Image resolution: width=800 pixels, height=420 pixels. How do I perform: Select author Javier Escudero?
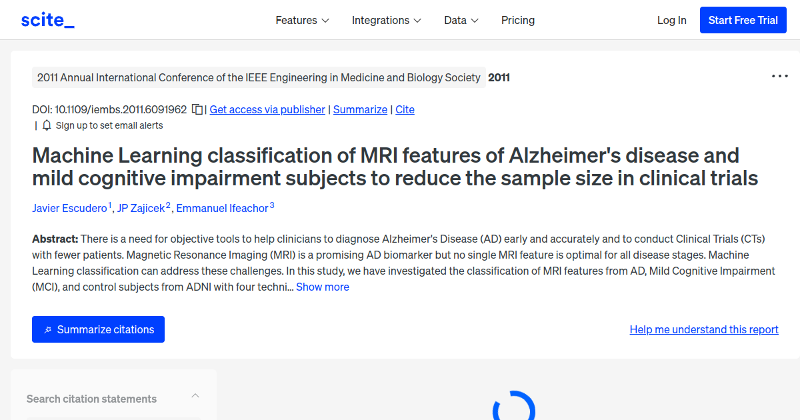tap(69, 208)
